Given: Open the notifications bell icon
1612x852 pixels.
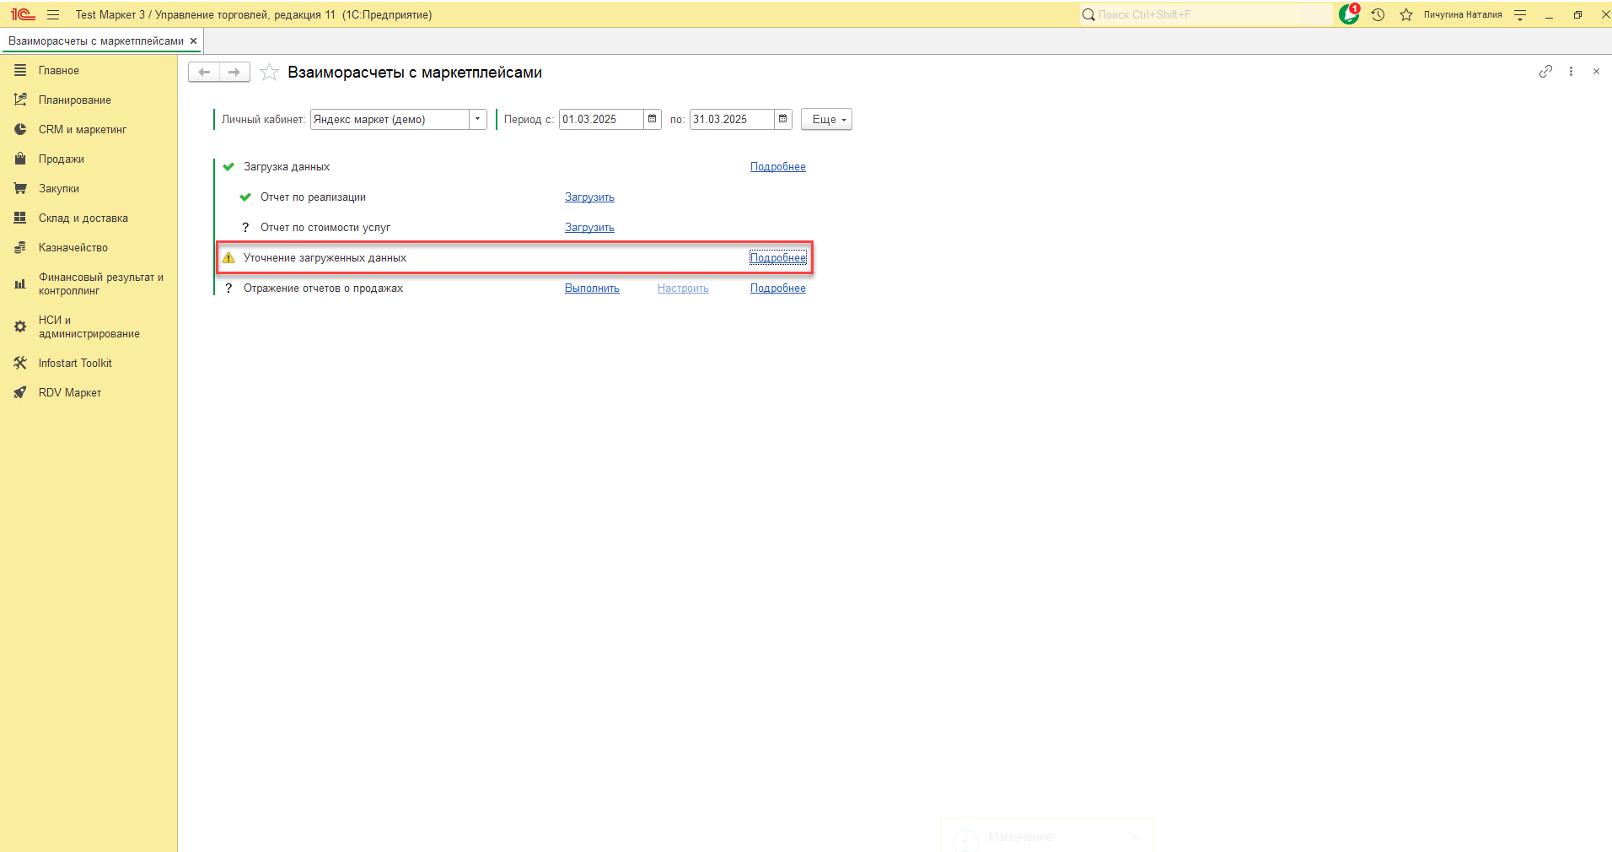Looking at the screenshot, I should pos(1349,14).
